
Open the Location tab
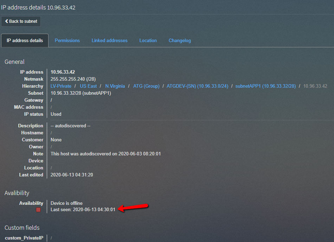[x=148, y=40]
